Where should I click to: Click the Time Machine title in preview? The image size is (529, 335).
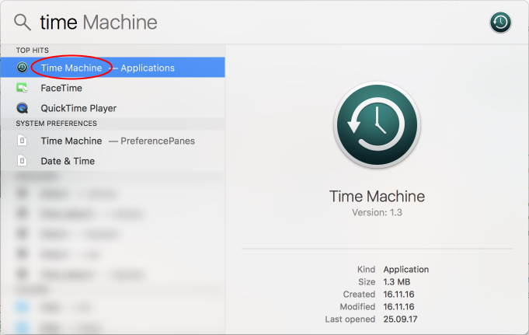point(378,196)
